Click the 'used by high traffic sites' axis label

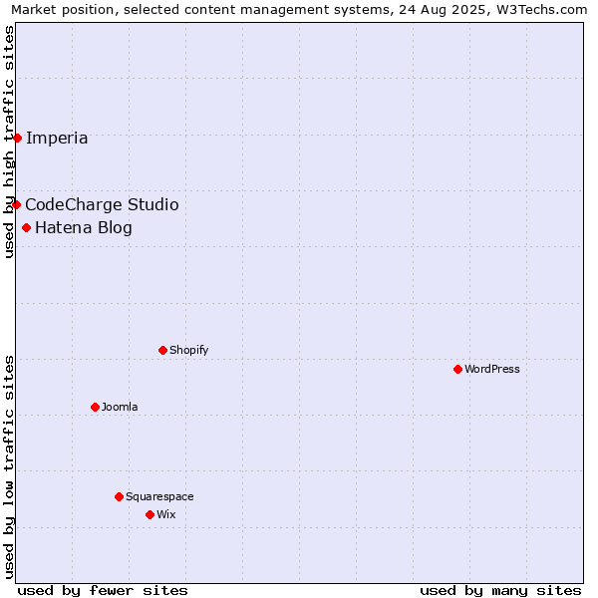[9, 142]
